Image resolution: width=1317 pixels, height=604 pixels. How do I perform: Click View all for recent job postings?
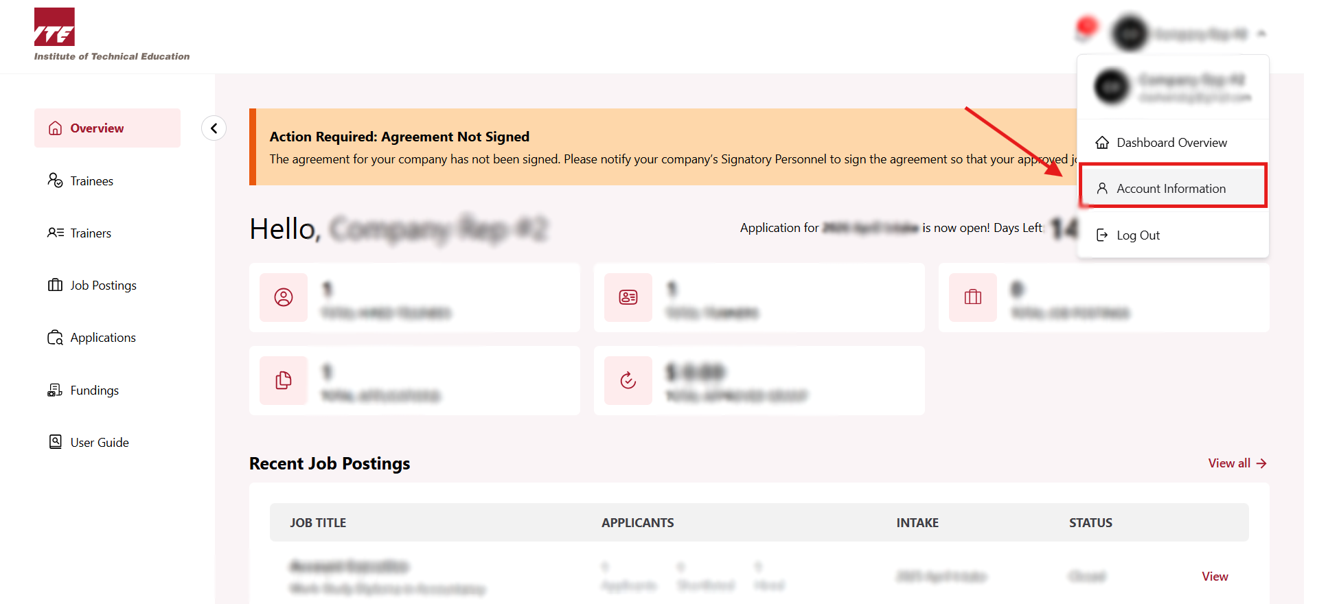coord(1237,463)
